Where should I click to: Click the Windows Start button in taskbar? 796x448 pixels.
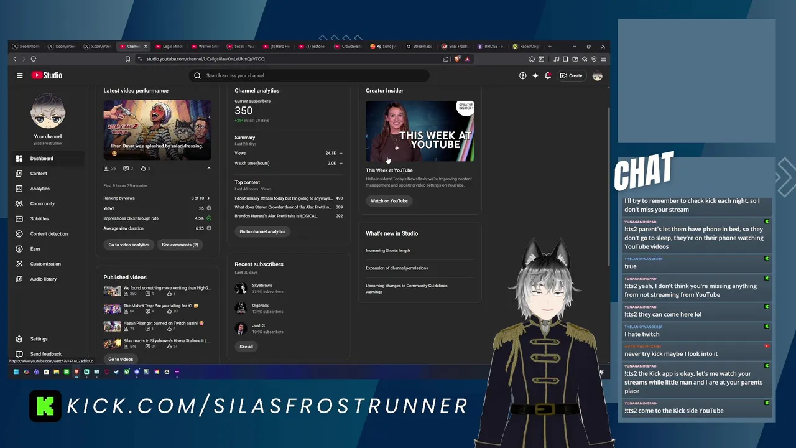[x=16, y=372]
